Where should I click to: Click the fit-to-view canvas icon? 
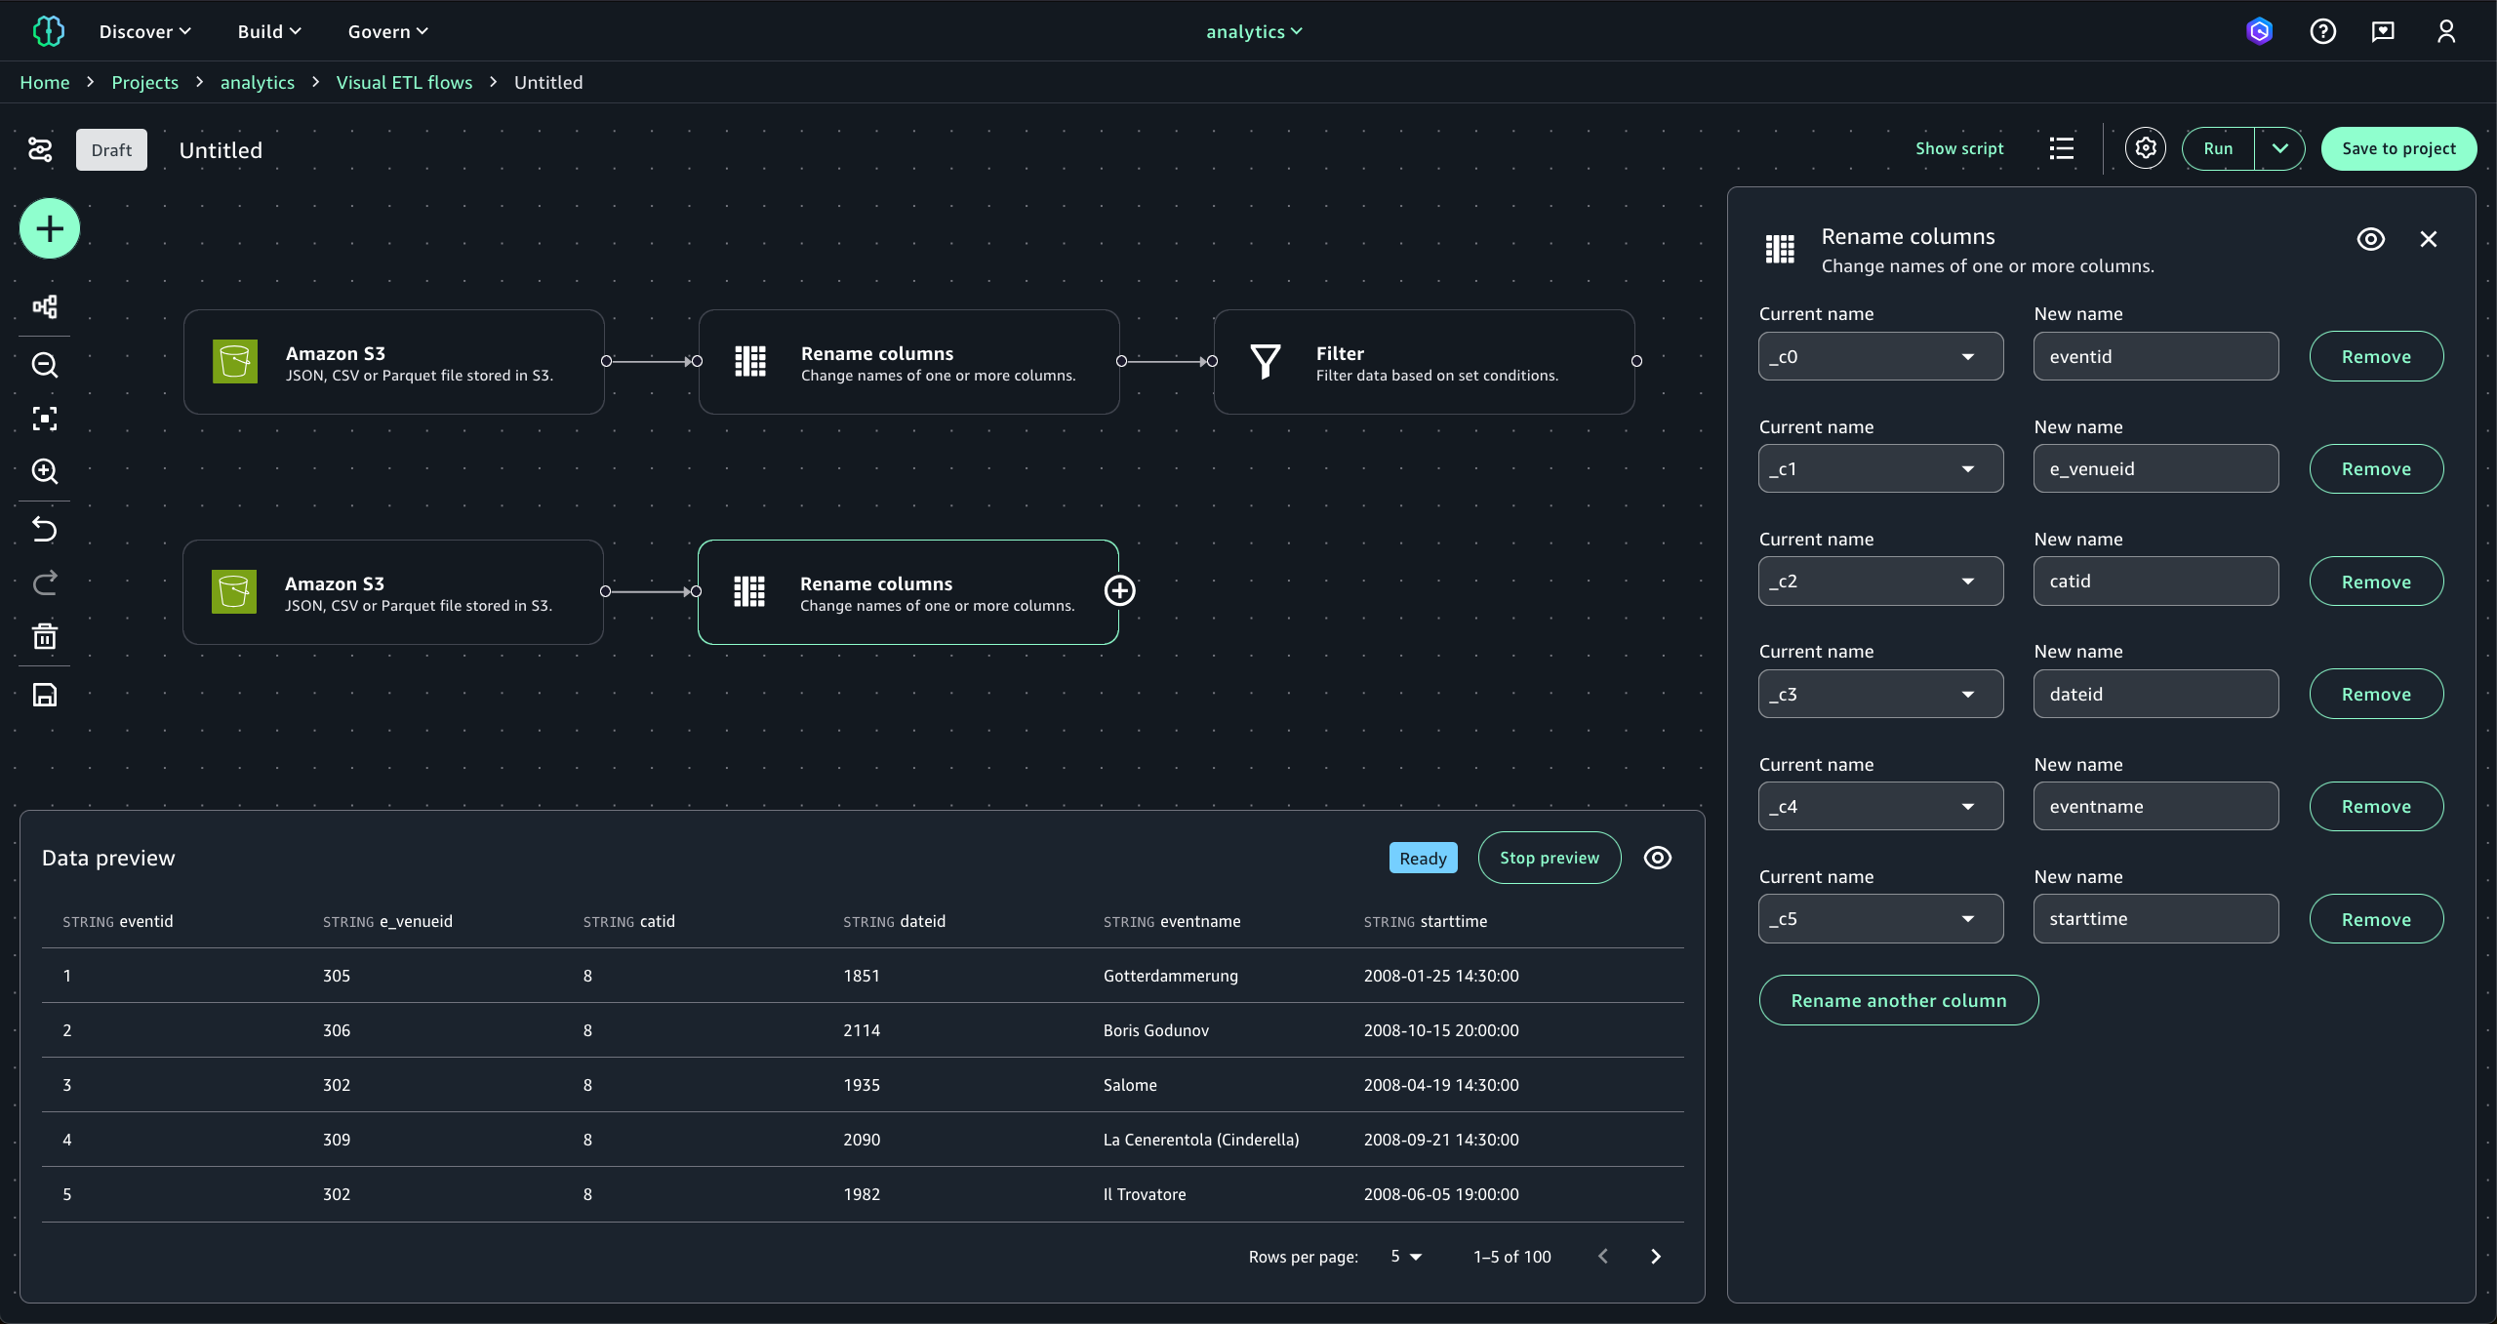click(45, 419)
